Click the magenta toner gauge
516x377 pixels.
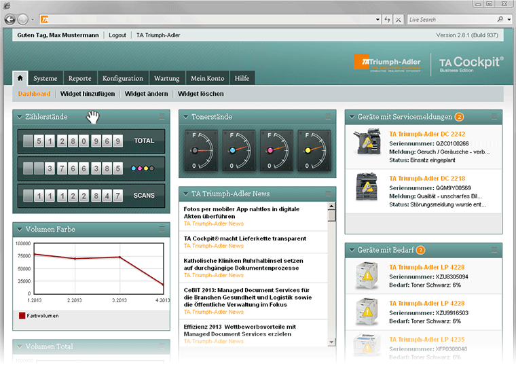click(276, 151)
